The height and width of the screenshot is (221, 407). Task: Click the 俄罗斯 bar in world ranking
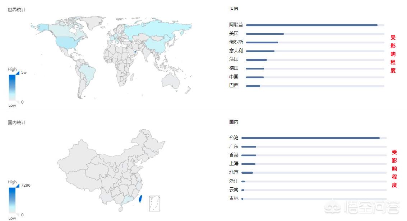[262, 42]
